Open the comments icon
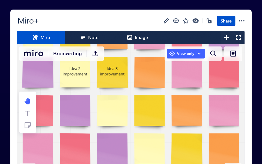Screen dimensions: 262x164 (176, 21)
